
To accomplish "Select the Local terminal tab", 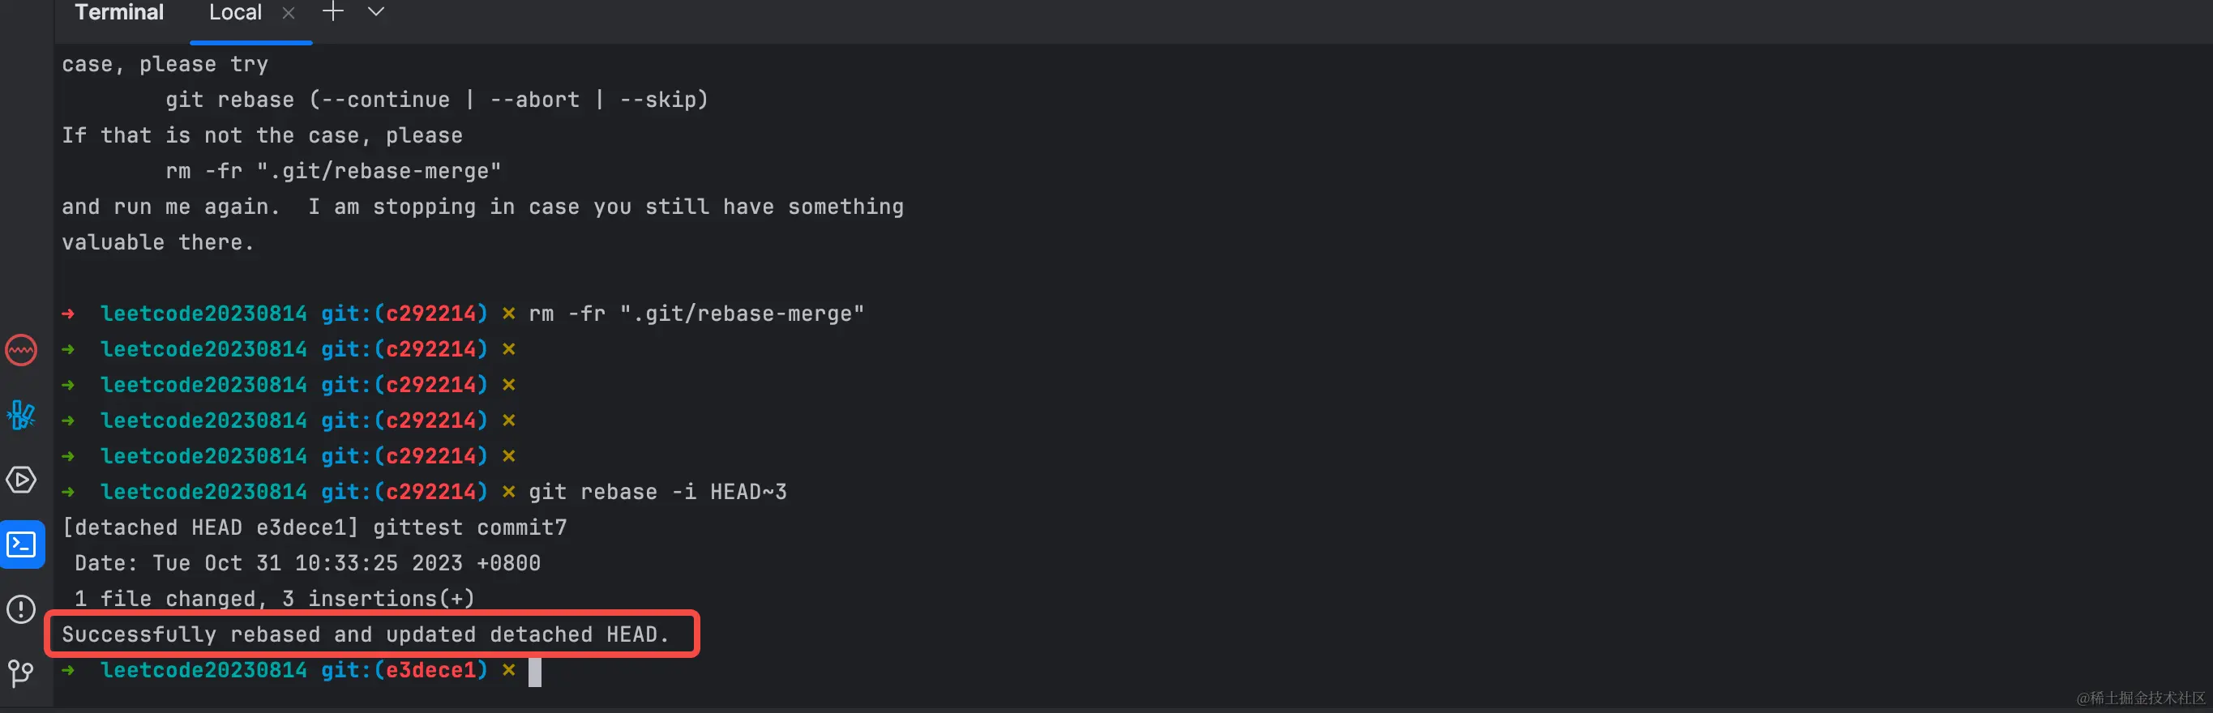I will coord(235,13).
